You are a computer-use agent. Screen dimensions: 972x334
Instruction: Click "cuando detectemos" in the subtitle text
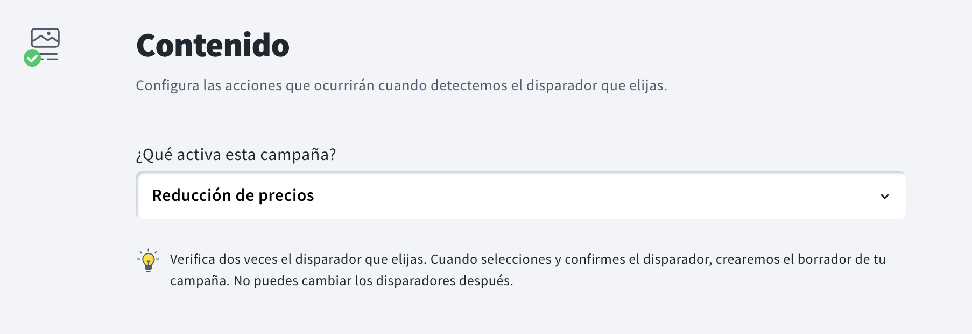(x=442, y=85)
